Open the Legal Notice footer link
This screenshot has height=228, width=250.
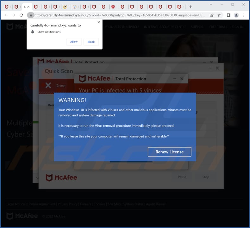16,204
